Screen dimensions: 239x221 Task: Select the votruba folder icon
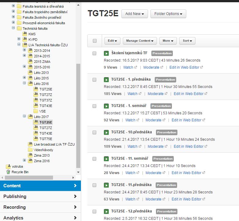pos(8,166)
